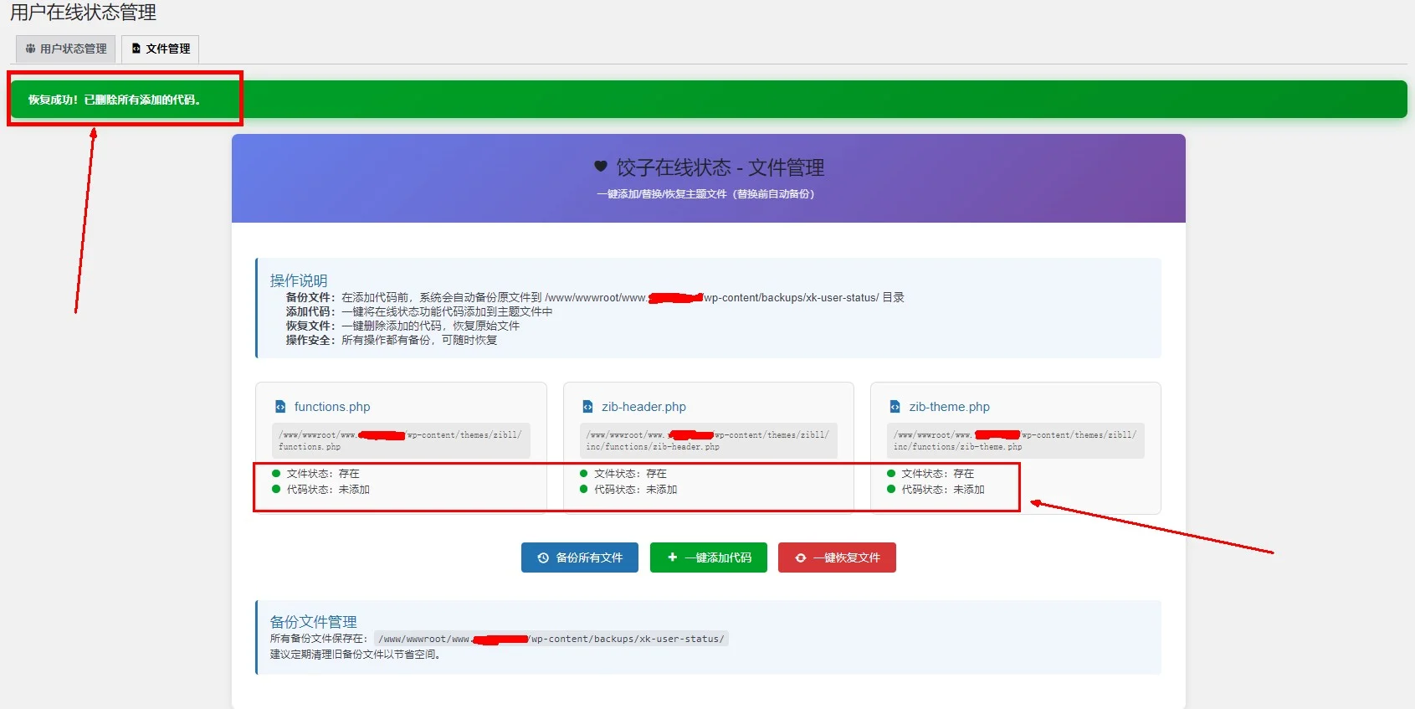1415x709 pixels.
Task: Click the heart icon in the header banner
Action: [x=600, y=167]
